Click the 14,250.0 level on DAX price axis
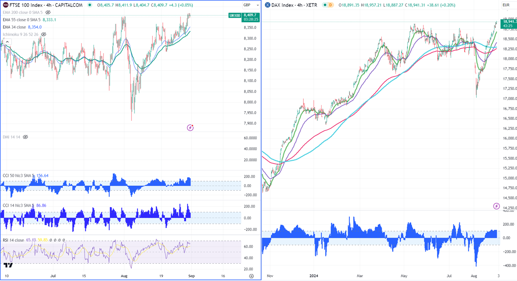 click(x=509, y=208)
